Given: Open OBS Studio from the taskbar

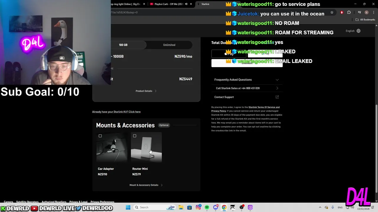Looking at the screenshot, I should click(x=242, y=207).
